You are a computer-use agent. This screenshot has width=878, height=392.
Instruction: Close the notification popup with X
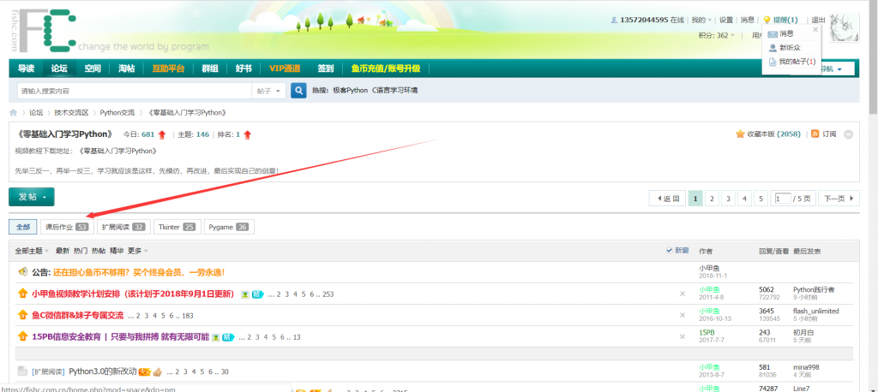click(815, 29)
